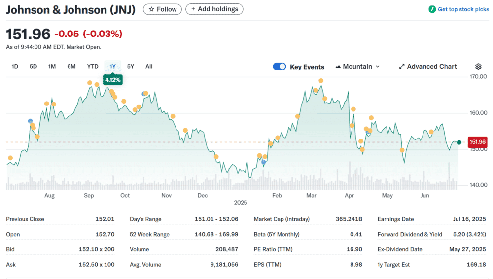Toggle off the Key Events switch
This screenshot has width=493, height=279.
[279, 67]
